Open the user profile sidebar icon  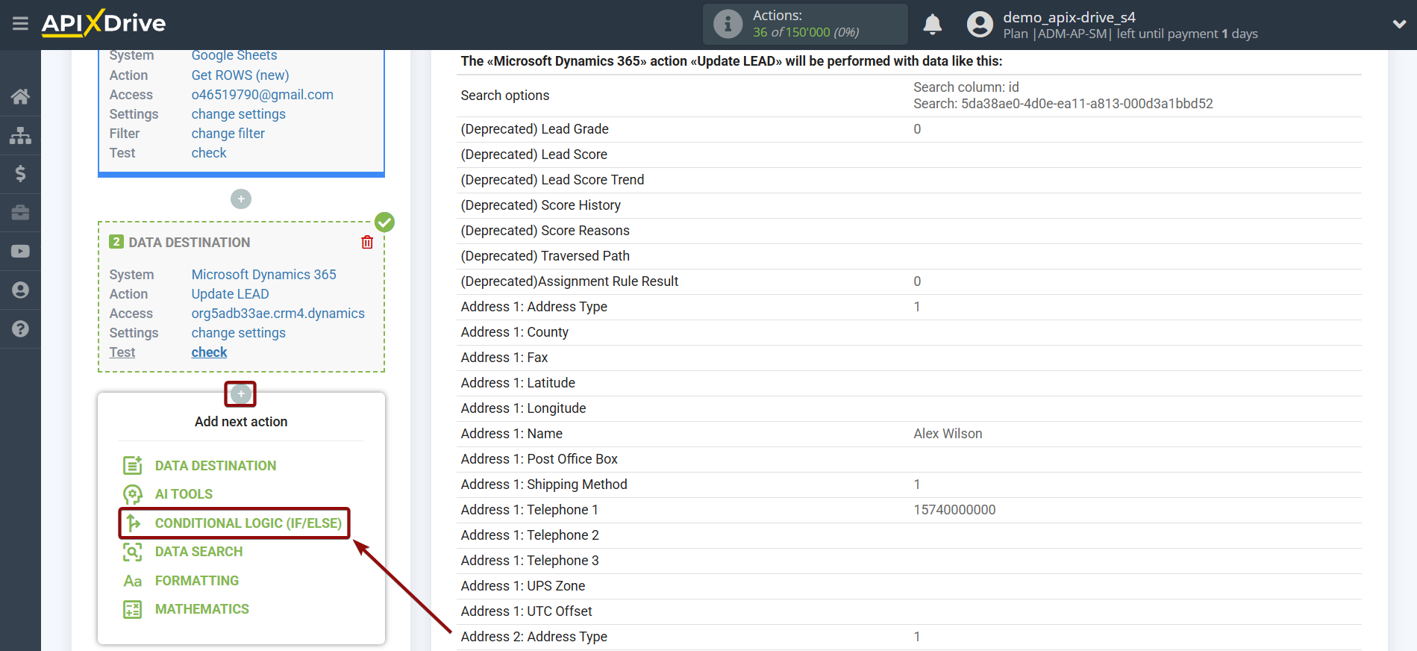click(x=20, y=290)
